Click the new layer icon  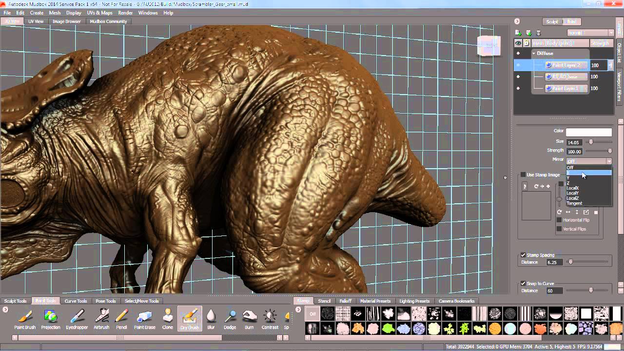coord(518,33)
